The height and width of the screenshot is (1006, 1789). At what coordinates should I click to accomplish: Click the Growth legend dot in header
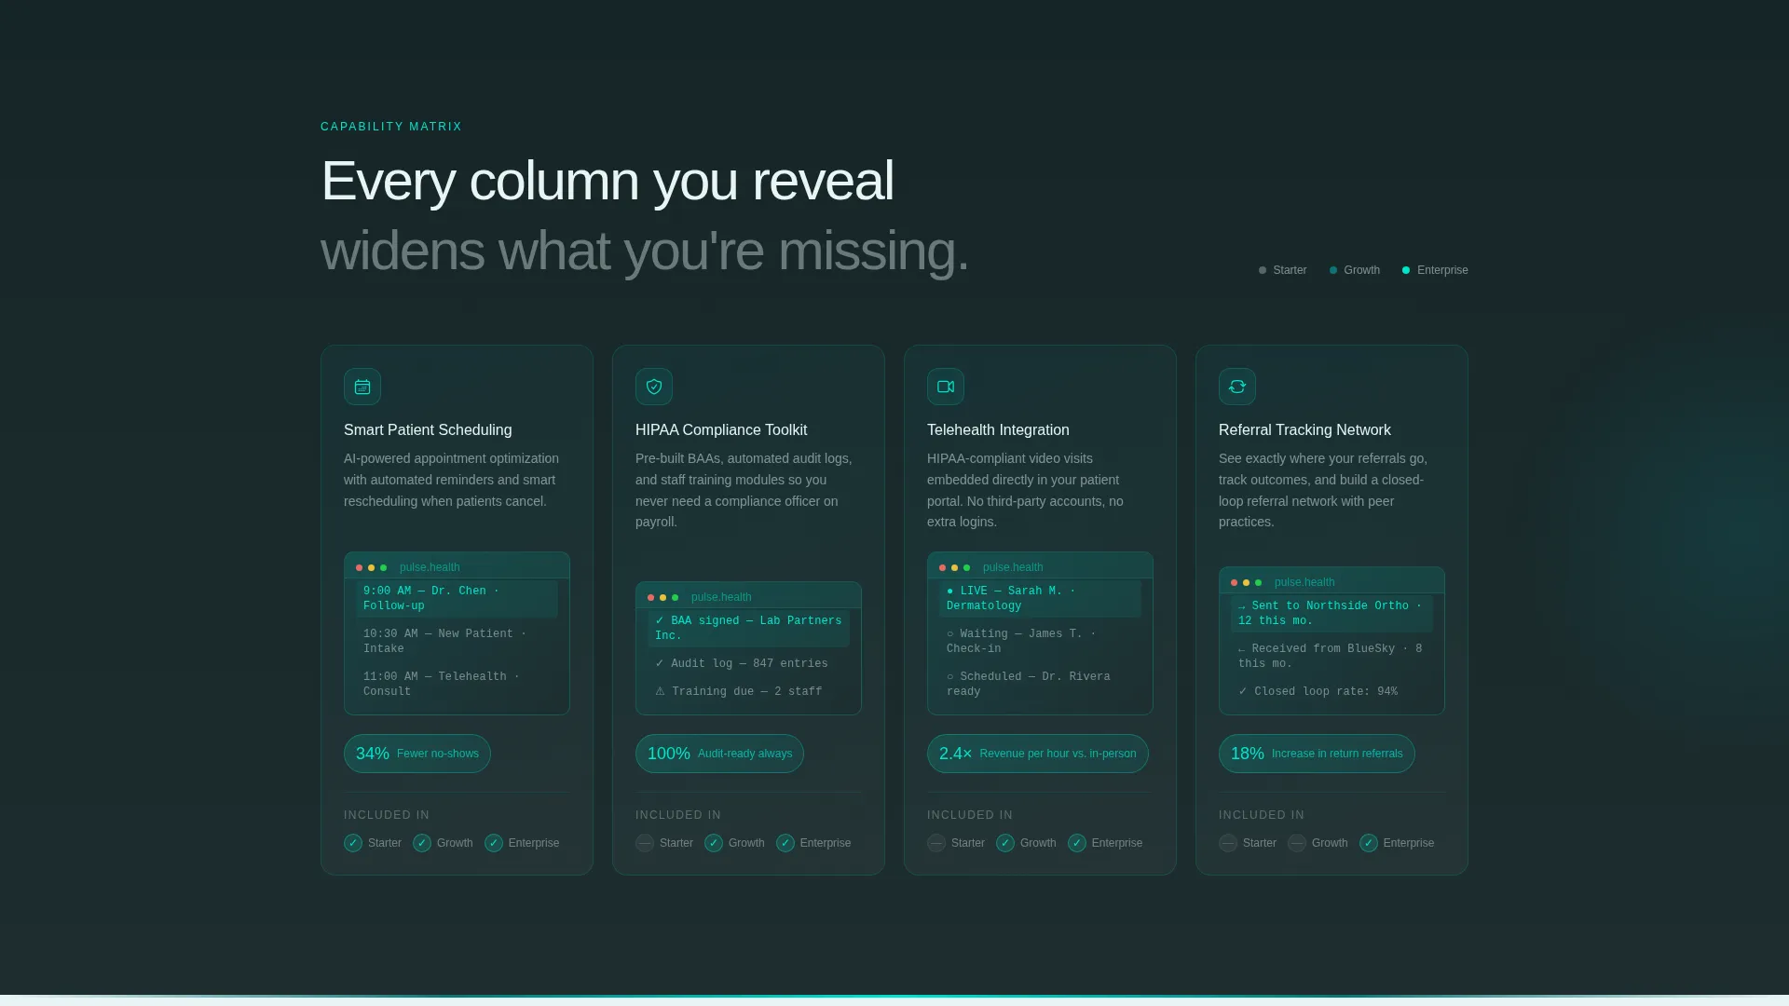click(1333, 270)
